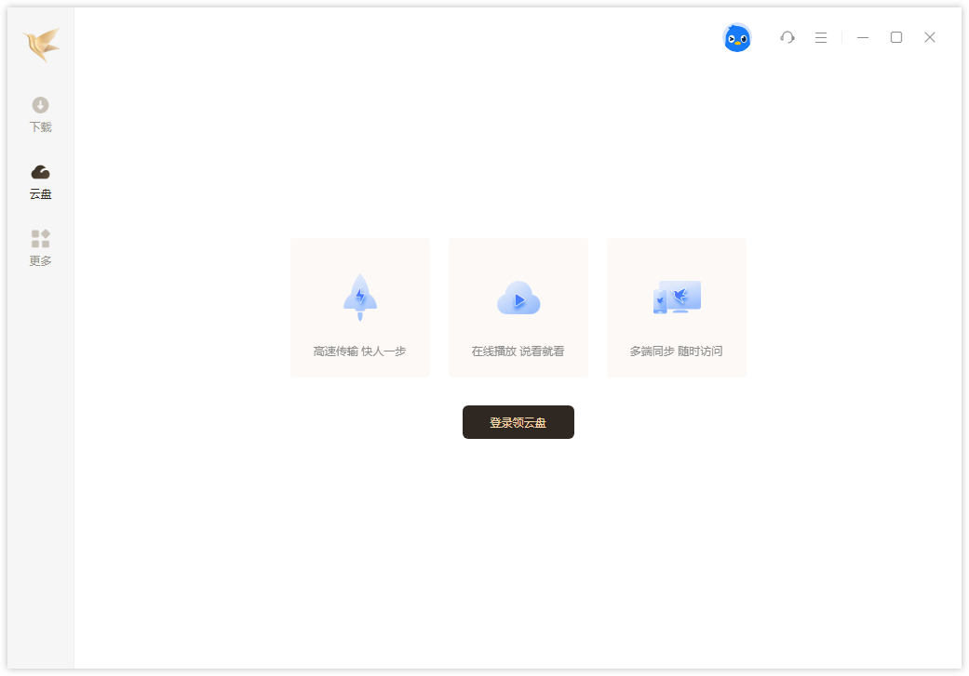Click the blue bird user avatar
The height and width of the screenshot is (676, 969).
pos(736,37)
